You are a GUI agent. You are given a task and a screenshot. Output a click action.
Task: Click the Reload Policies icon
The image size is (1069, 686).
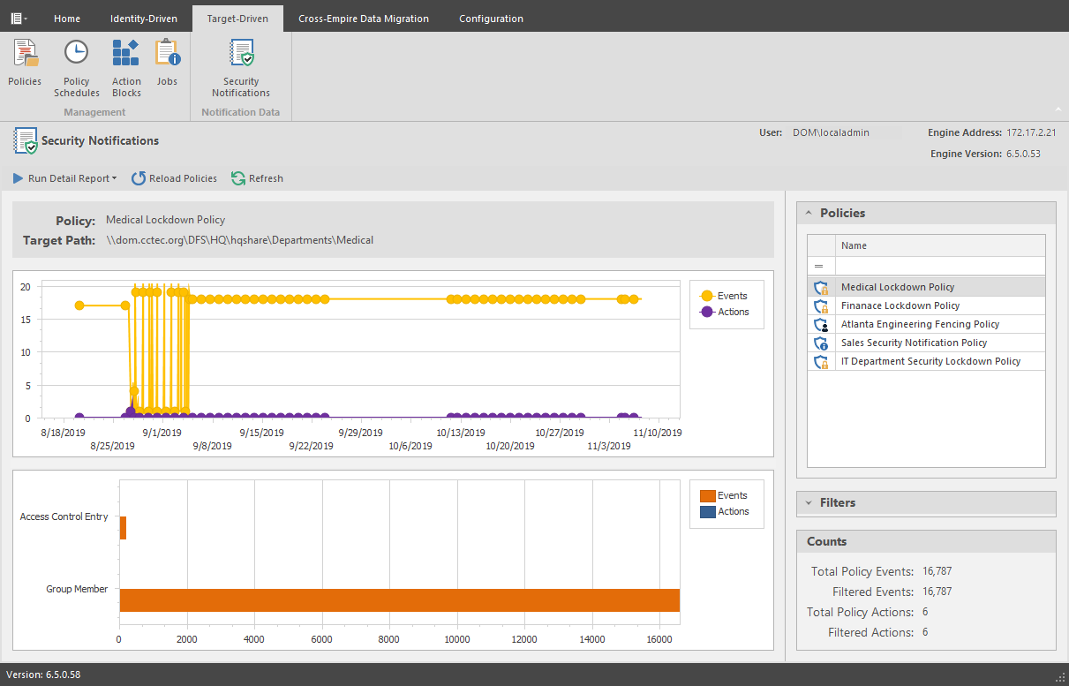point(139,178)
